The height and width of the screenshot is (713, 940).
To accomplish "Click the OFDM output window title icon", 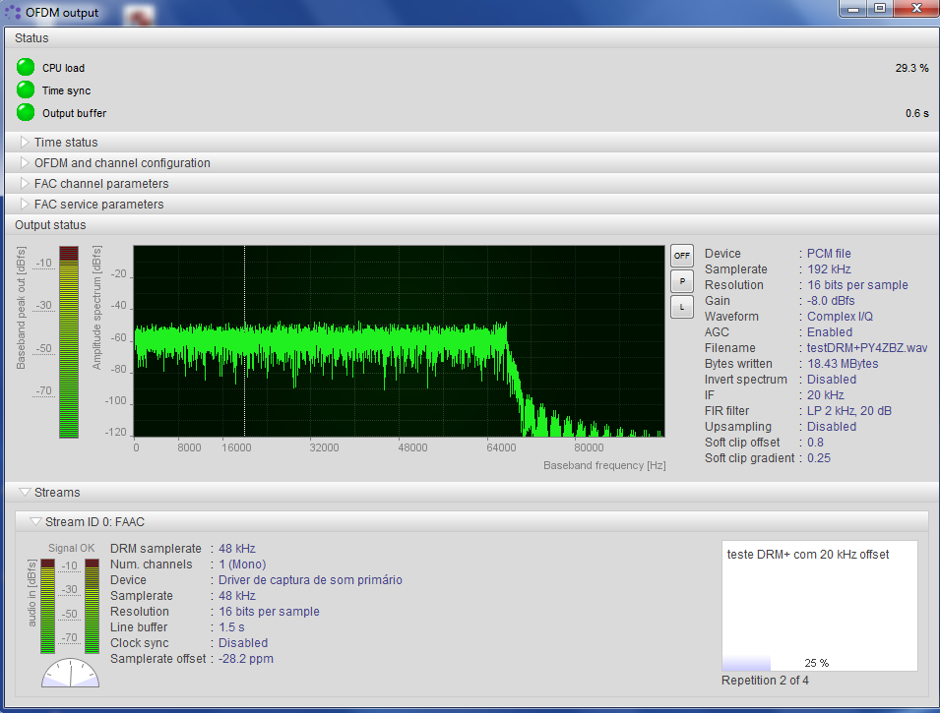I will [x=14, y=10].
